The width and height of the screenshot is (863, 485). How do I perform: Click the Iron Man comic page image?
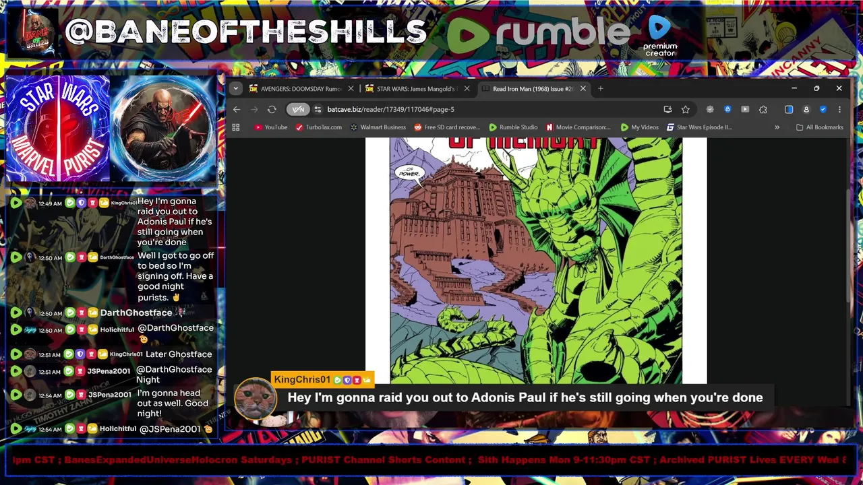click(x=536, y=261)
